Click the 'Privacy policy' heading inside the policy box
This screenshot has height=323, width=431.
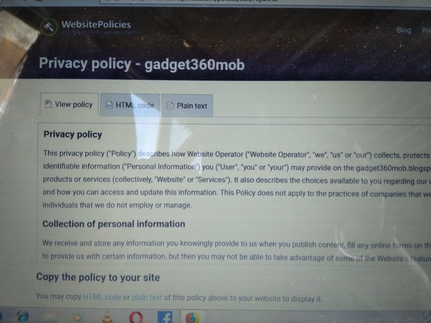click(x=73, y=134)
